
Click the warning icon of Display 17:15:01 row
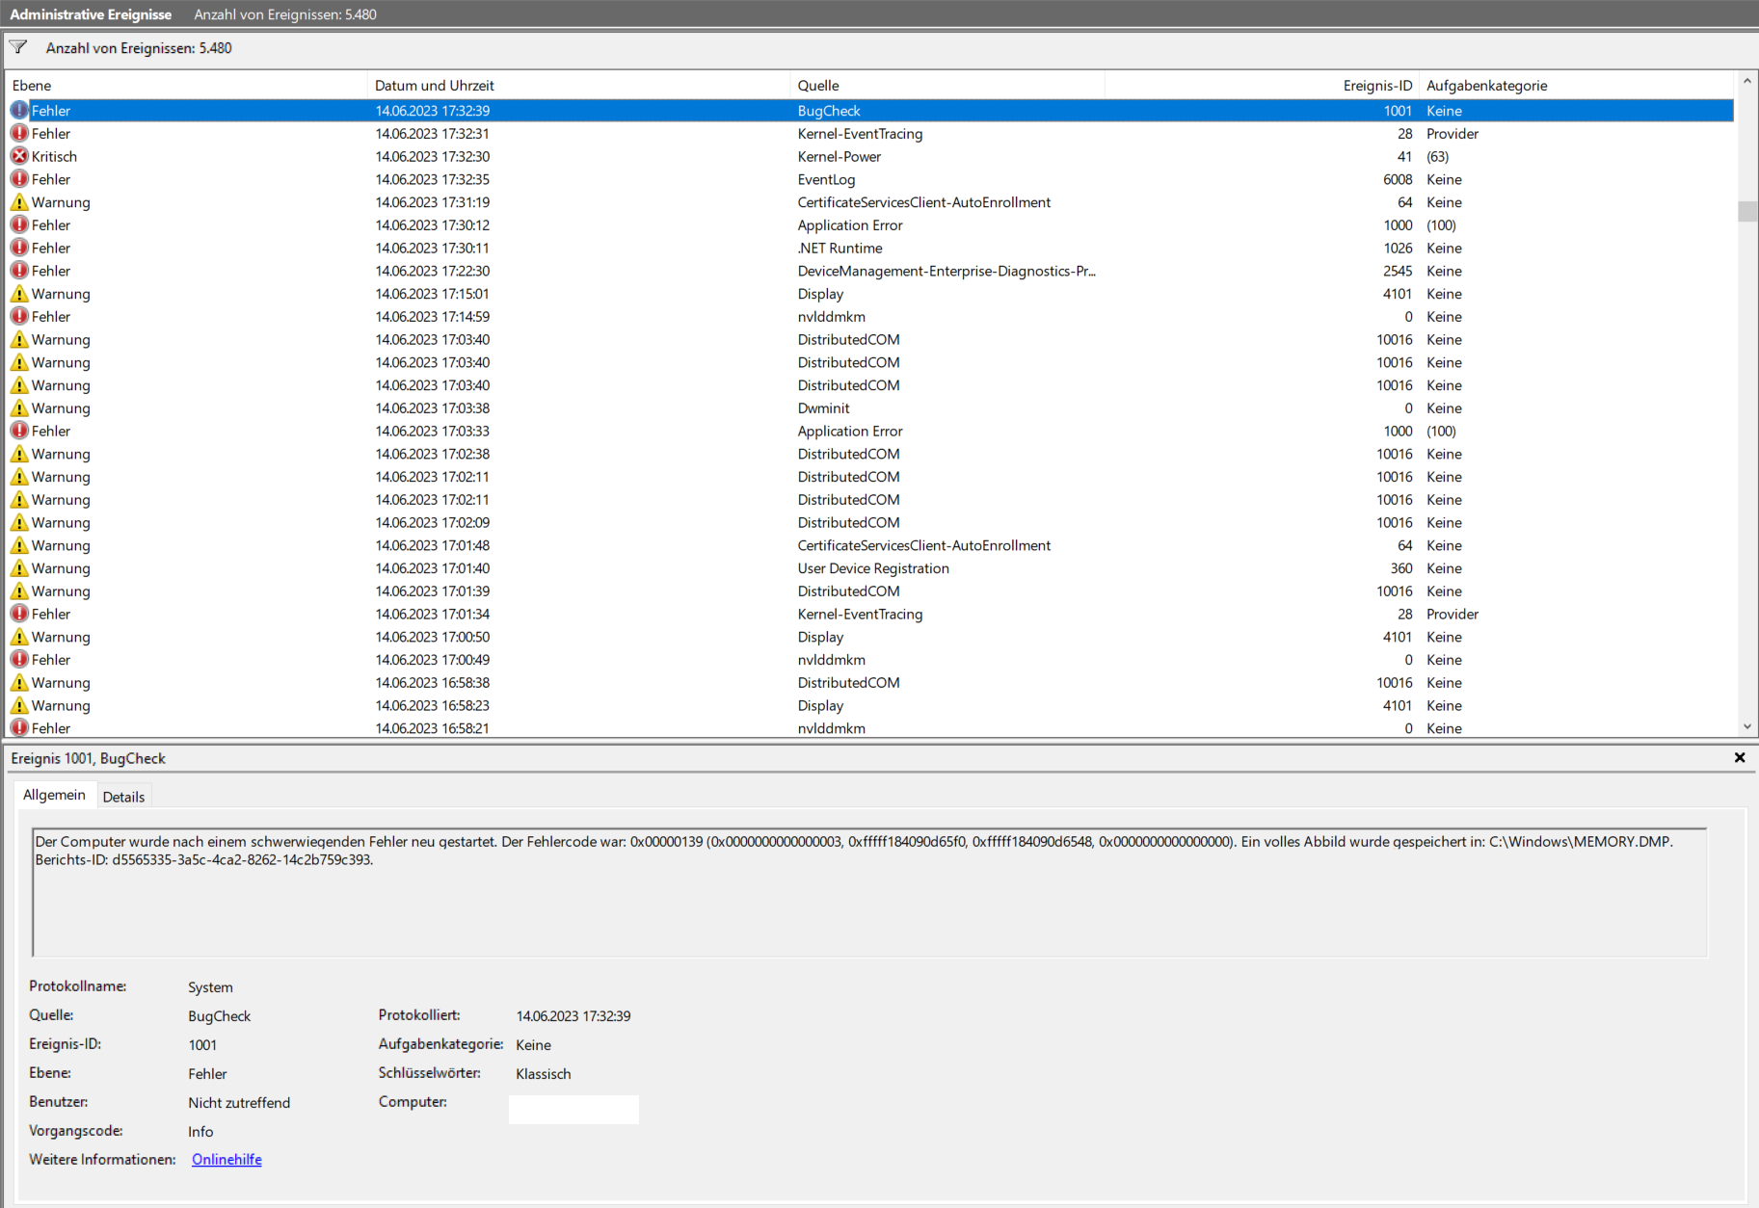(x=19, y=294)
